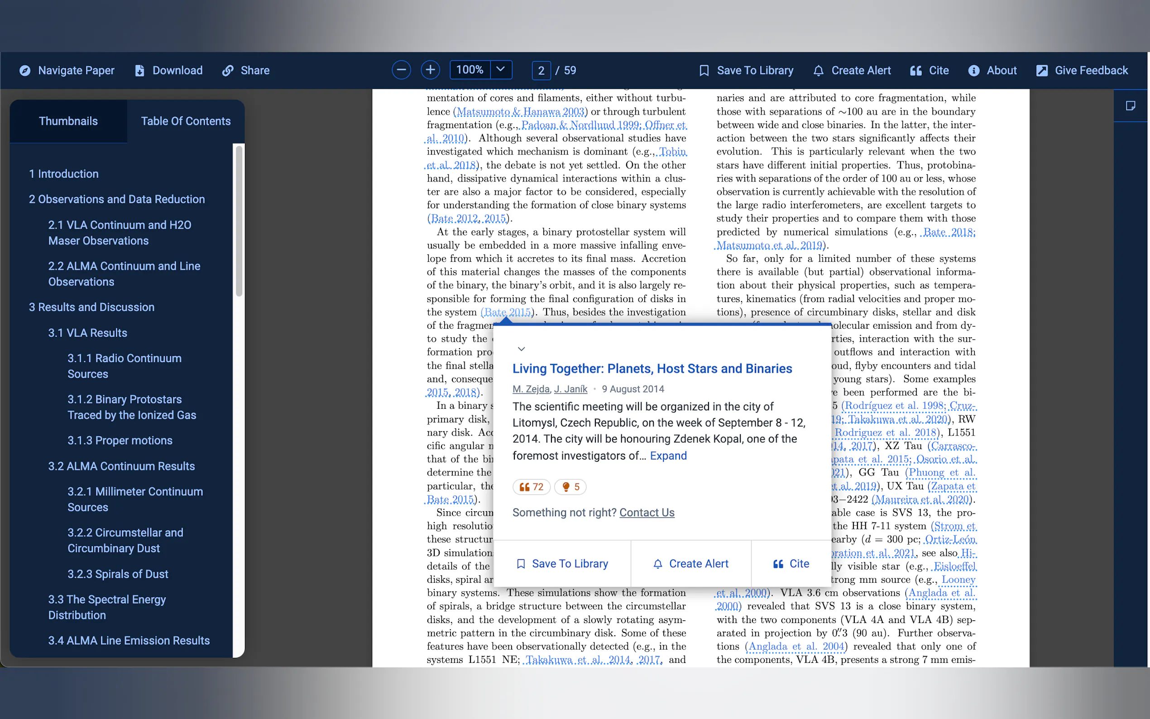Click the citation count badge showing 72
The height and width of the screenshot is (719, 1150).
point(531,487)
